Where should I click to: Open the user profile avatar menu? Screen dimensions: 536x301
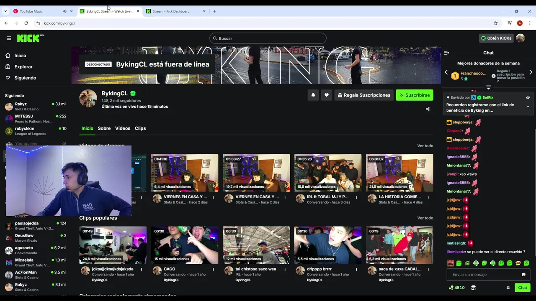point(521,38)
